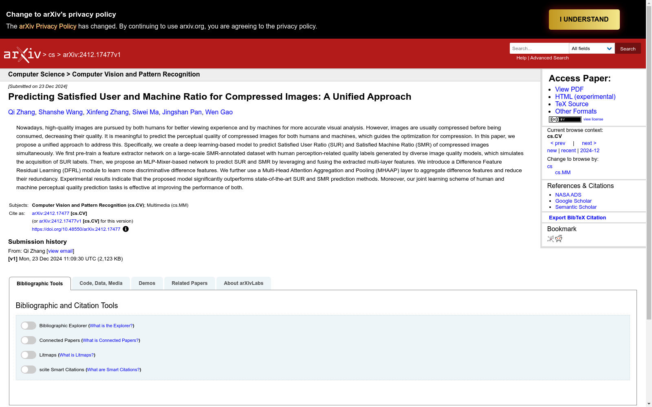Open HTML (experimental) version
This screenshot has width=652, height=407.
[x=585, y=97]
